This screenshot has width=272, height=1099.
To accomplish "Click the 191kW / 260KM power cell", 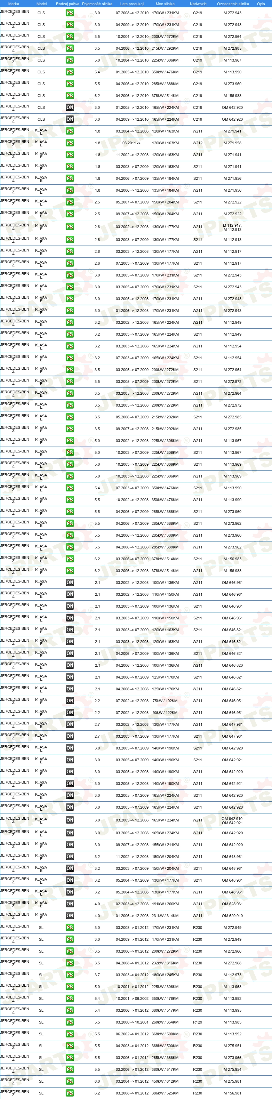I will (165, 904).
